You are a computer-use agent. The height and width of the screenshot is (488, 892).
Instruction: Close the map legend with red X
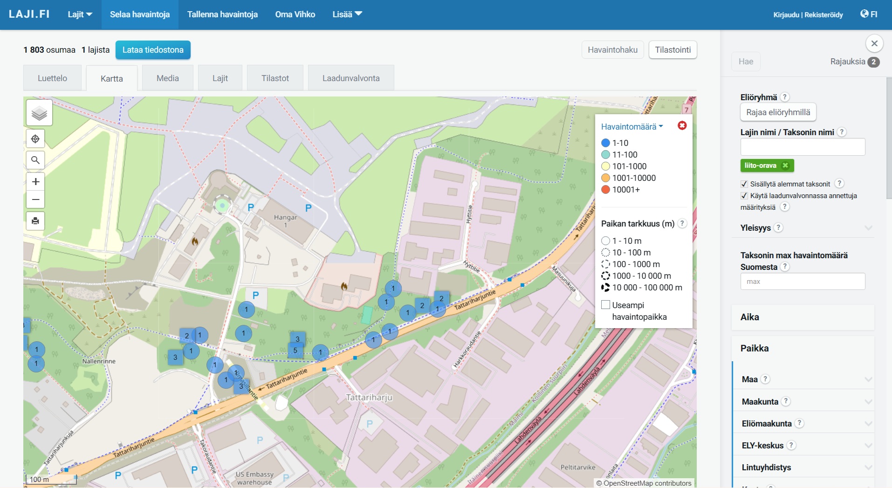pyautogui.click(x=682, y=126)
